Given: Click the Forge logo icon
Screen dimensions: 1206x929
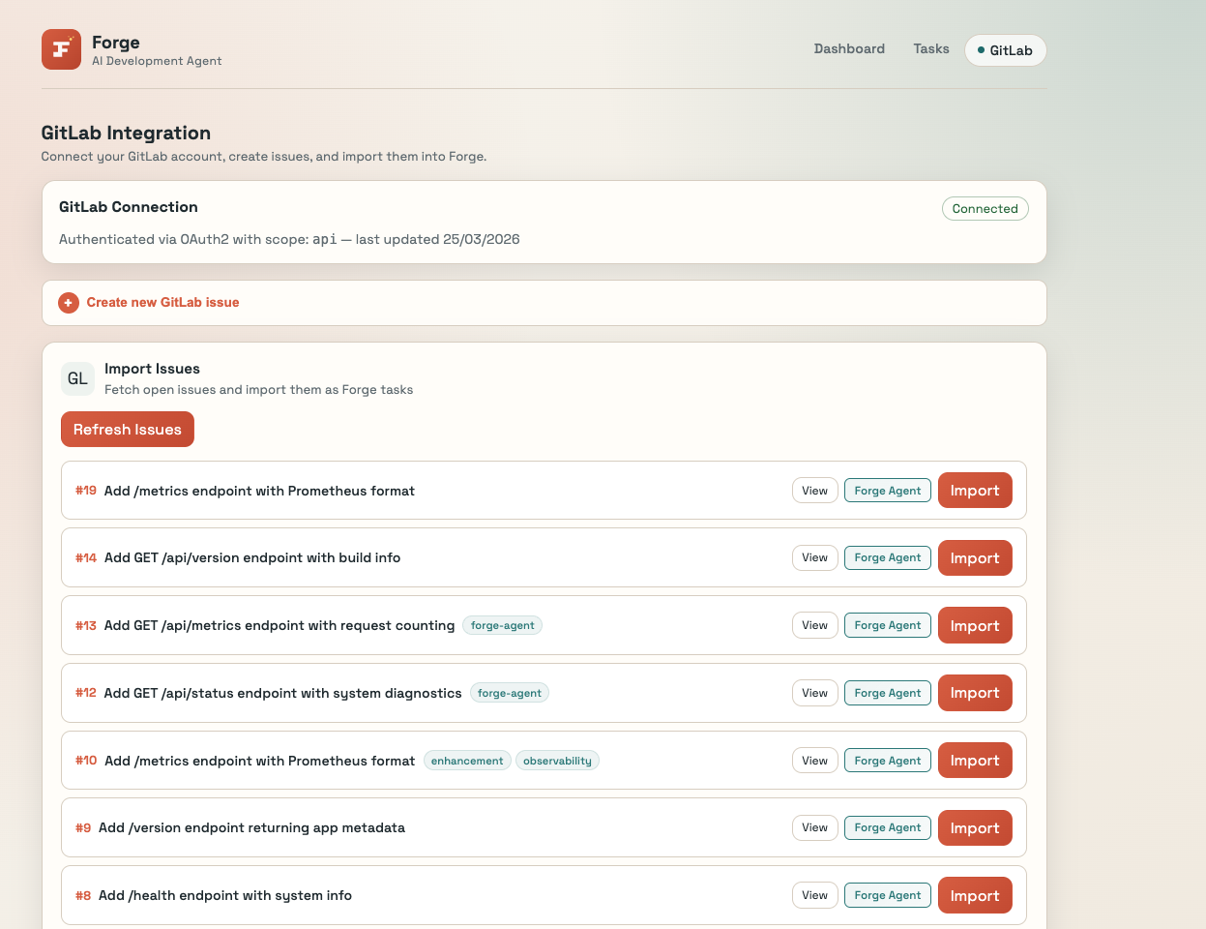Looking at the screenshot, I should tap(61, 49).
